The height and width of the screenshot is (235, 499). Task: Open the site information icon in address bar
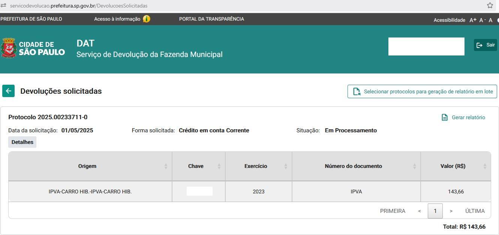click(3, 6)
